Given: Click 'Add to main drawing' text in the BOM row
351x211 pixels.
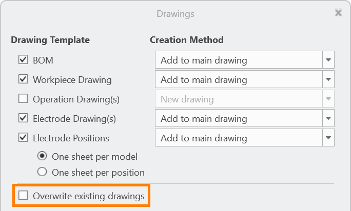Looking at the screenshot, I should point(204,60).
